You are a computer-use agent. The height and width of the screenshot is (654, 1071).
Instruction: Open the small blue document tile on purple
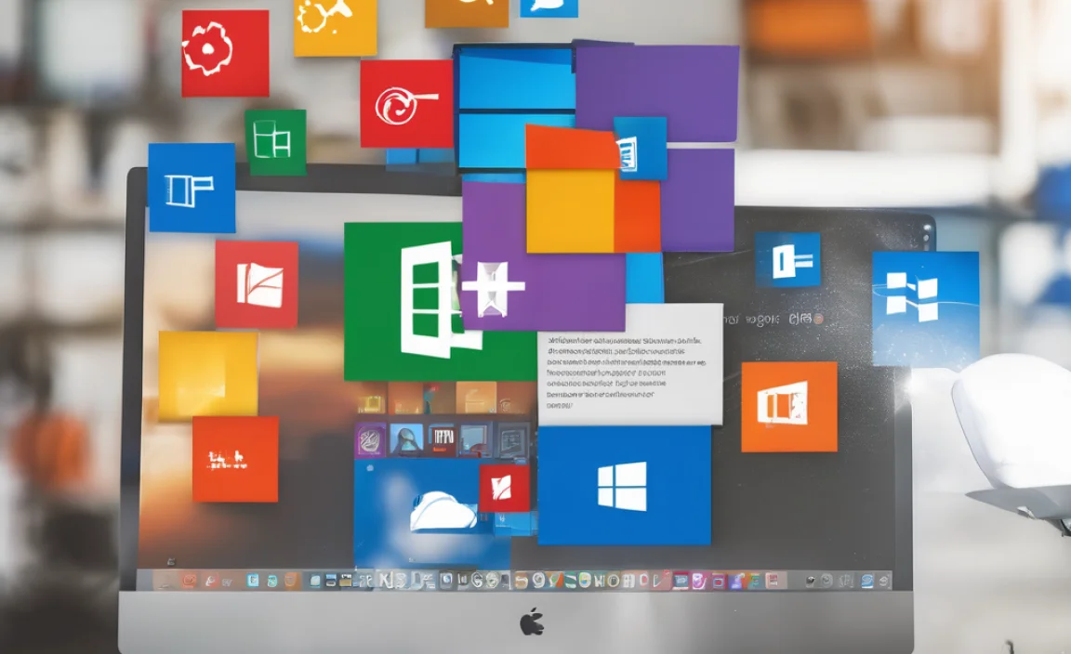(x=640, y=149)
